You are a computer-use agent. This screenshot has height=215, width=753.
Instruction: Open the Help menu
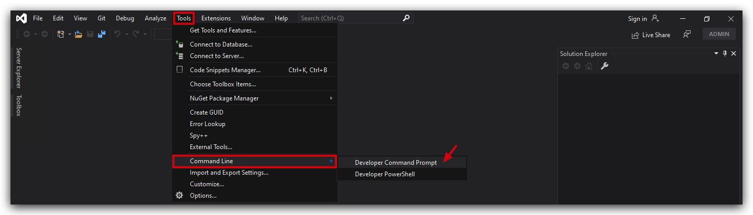pyautogui.click(x=281, y=18)
